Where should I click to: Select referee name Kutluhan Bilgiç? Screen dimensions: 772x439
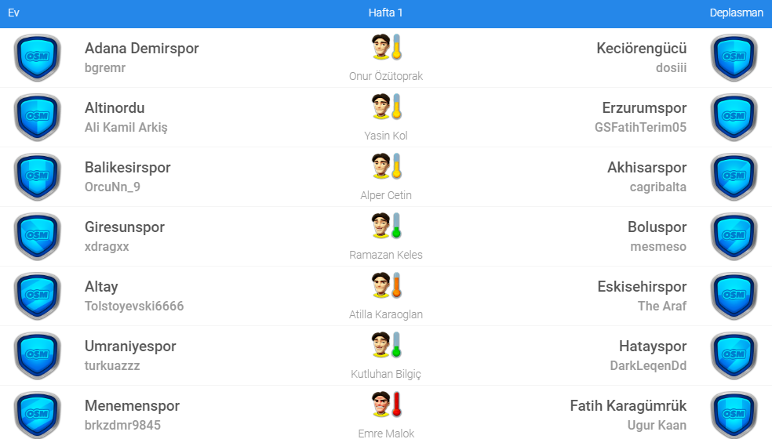coord(386,374)
